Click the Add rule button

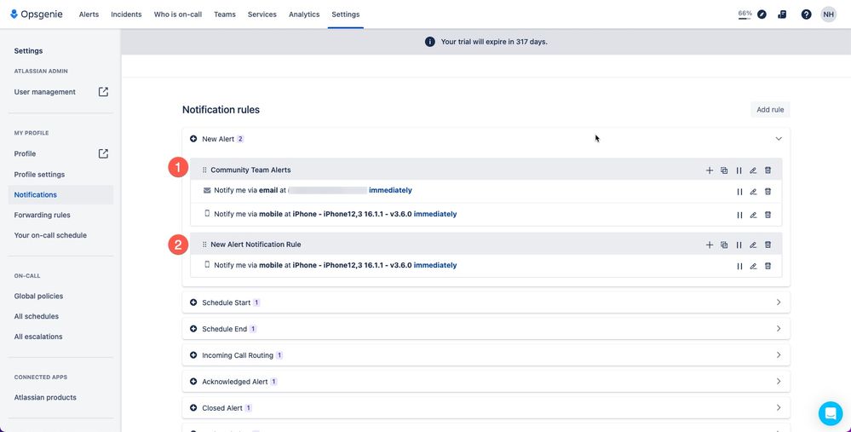tap(770, 110)
